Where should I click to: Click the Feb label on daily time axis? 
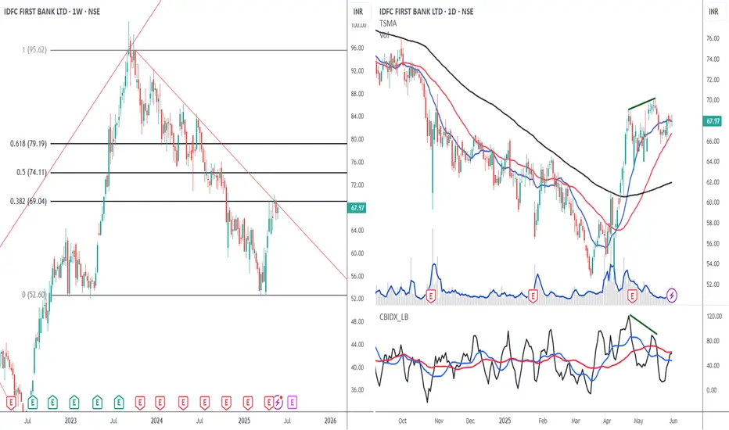(x=543, y=421)
